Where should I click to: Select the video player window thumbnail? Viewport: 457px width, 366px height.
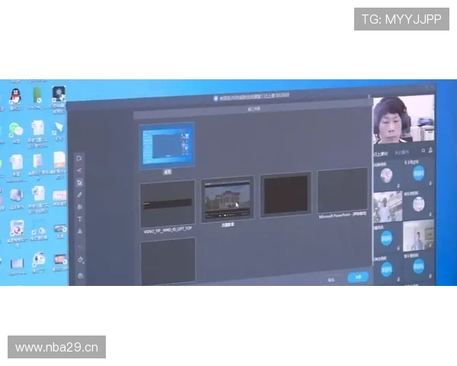(227, 200)
